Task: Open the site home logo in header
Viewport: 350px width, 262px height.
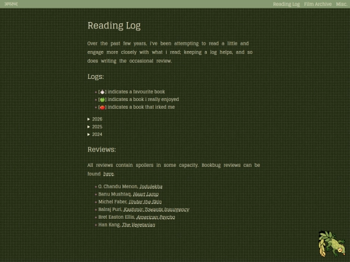Action: point(11,4)
